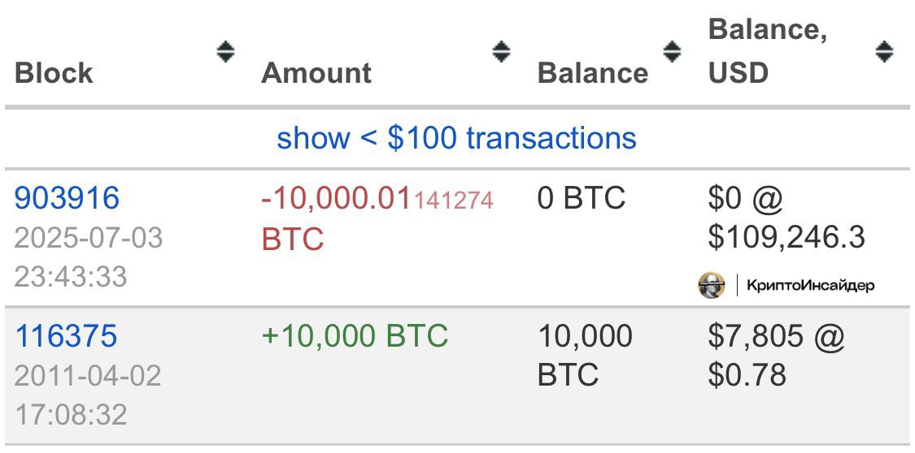Open block 116375

pyautogui.click(x=66, y=336)
